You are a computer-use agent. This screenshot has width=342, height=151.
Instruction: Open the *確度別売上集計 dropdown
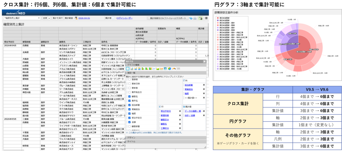[x=22, y=18]
